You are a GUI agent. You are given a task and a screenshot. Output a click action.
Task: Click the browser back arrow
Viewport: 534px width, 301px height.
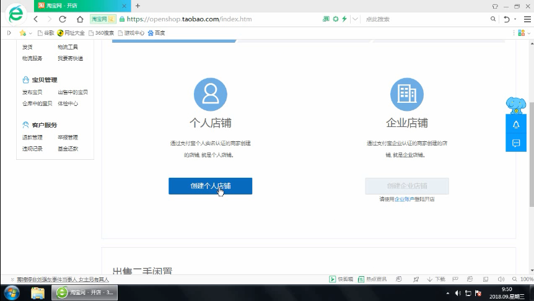tap(36, 19)
